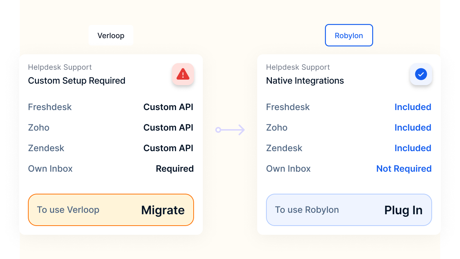This screenshot has width=460, height=259.
Task: Click 'Custom API' value for Zendesk
Action: tap(168, 148)
